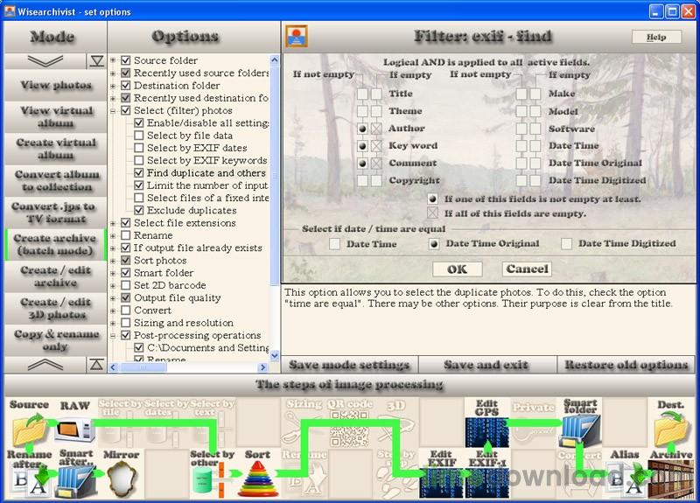Collapse the Post-processing operations node
700x503 pixels.
click(113, 335)
